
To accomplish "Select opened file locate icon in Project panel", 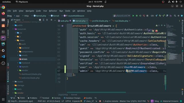I will pos(40,20).
